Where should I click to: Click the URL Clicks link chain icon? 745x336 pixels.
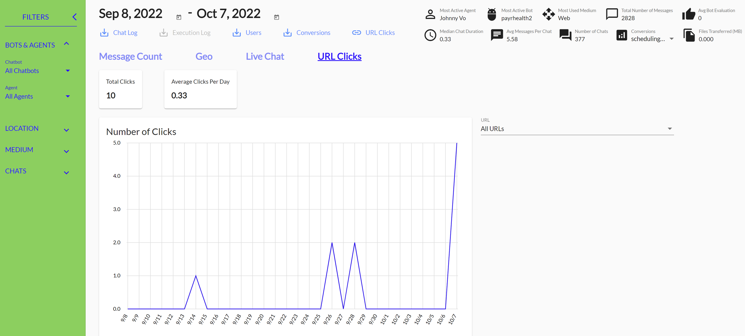356,33
